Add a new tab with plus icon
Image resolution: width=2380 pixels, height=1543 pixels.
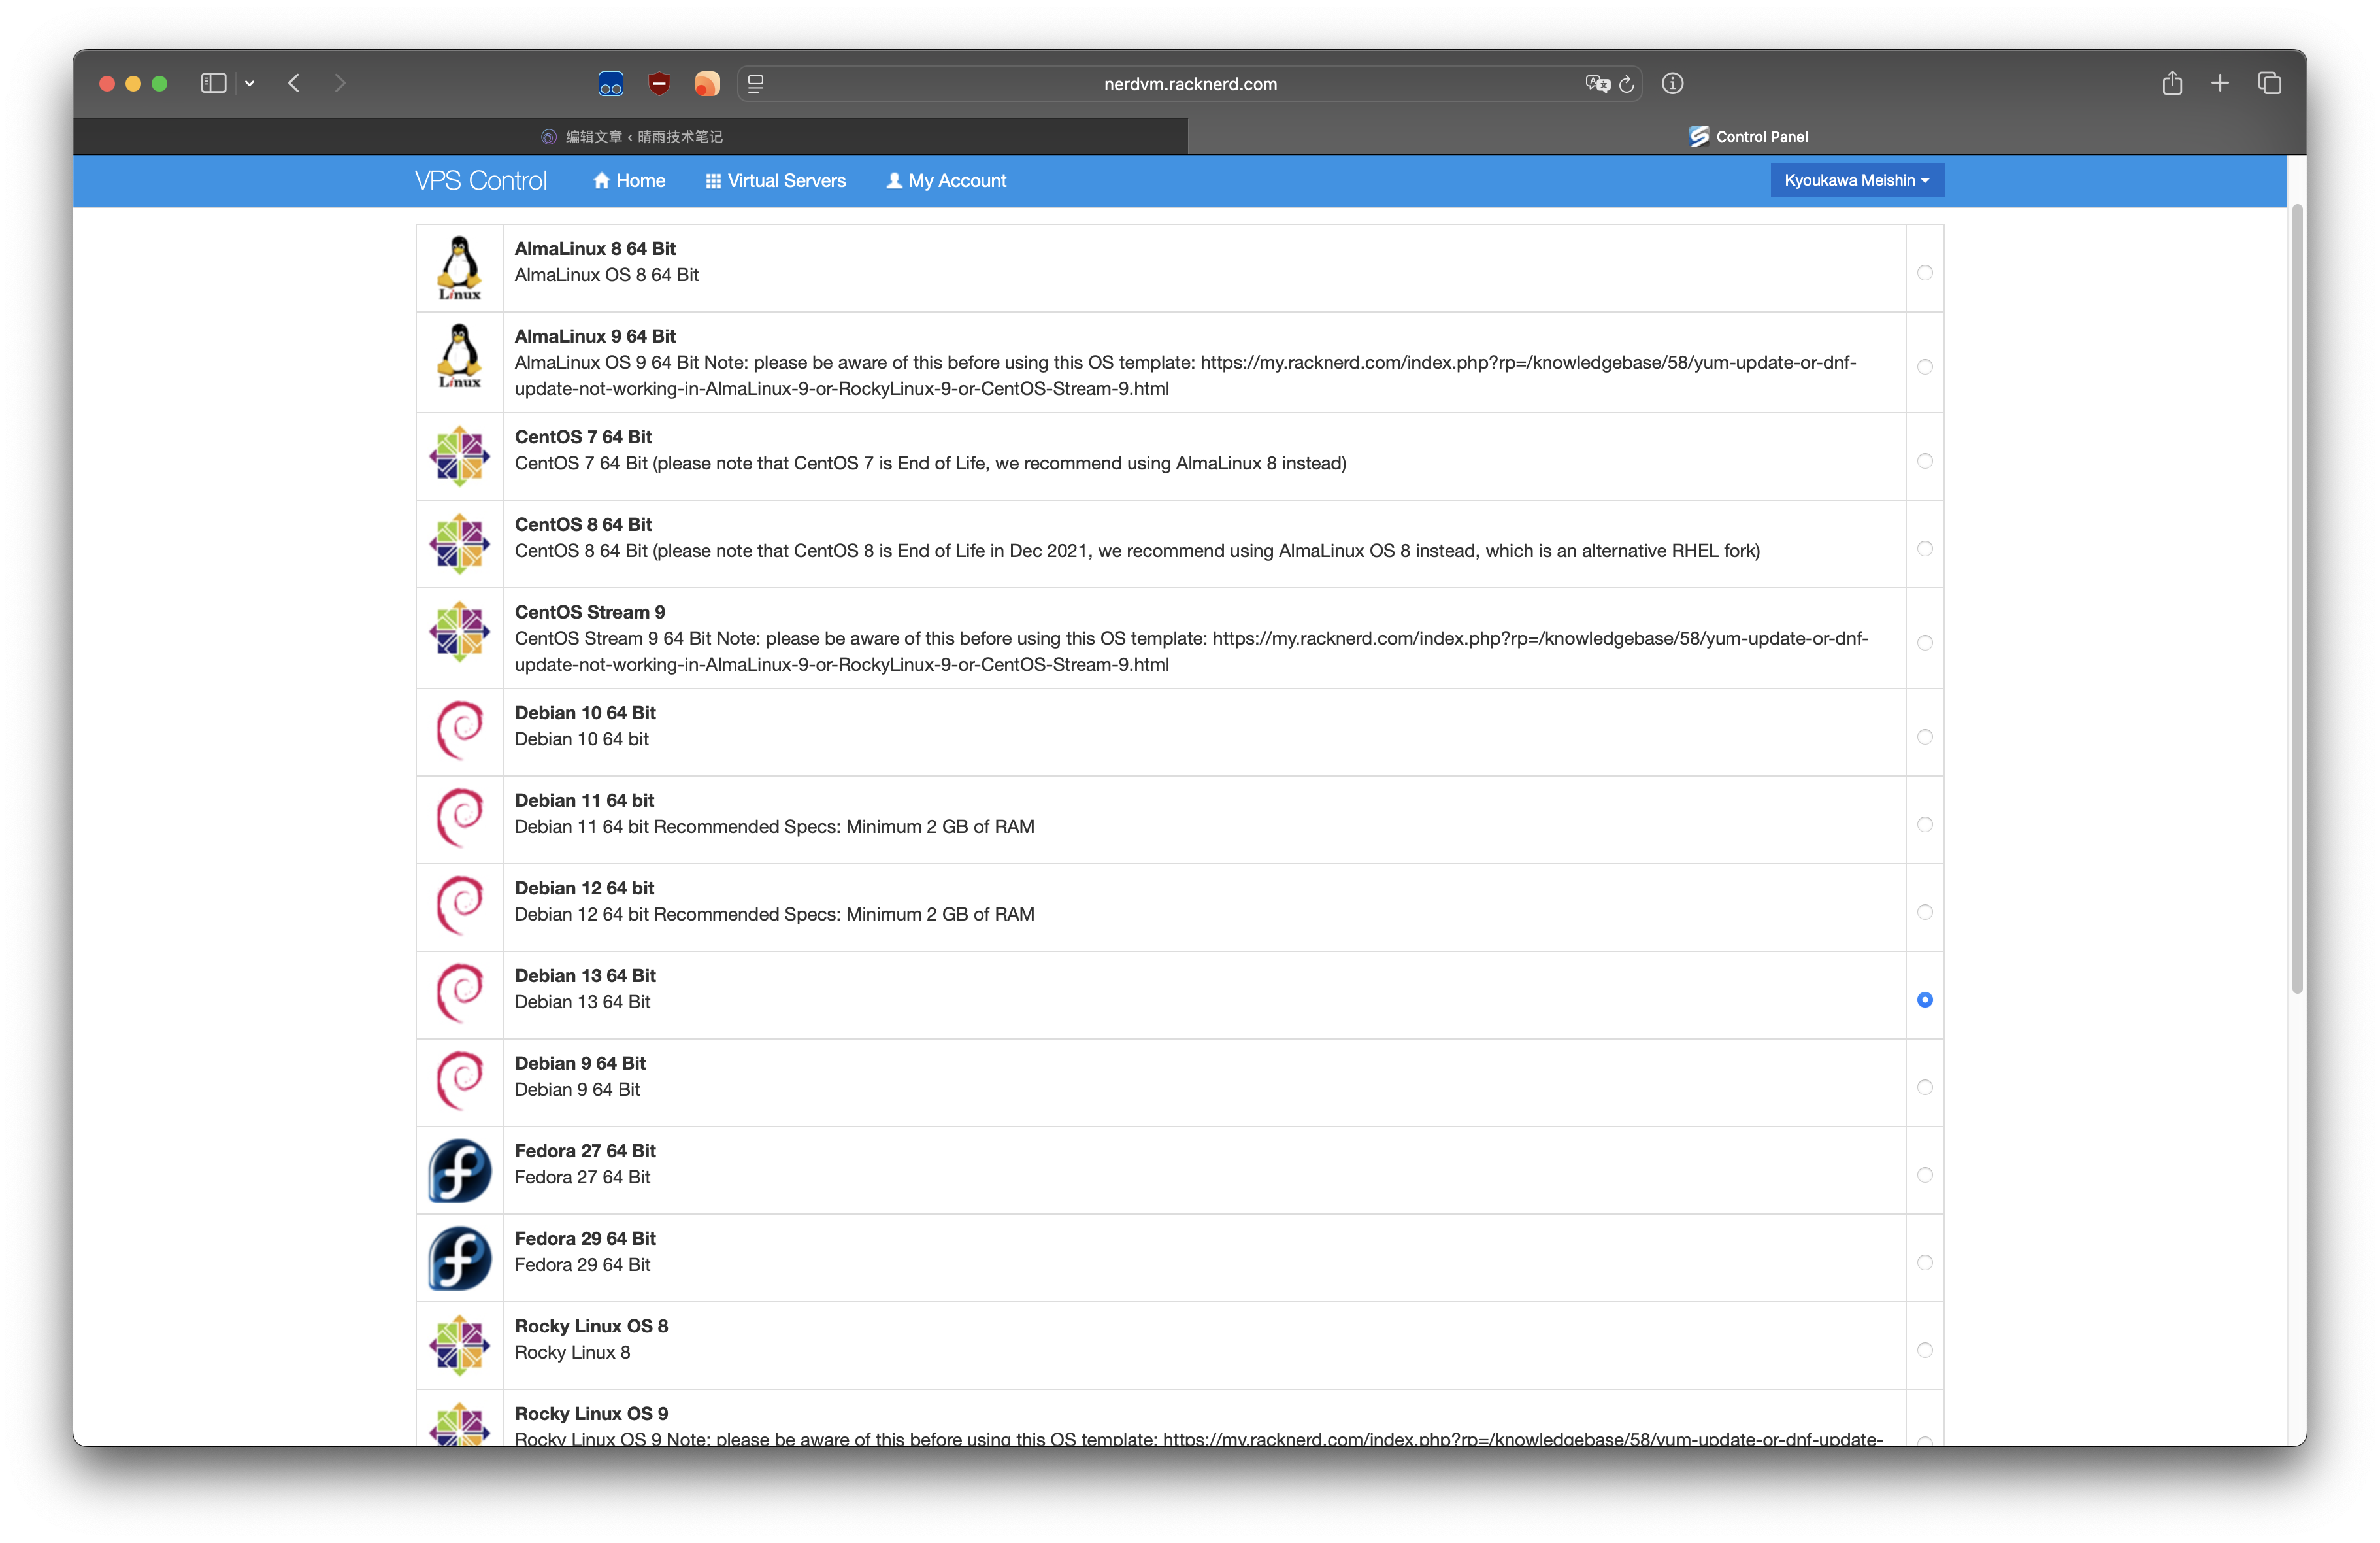(x=2220, y=83)
